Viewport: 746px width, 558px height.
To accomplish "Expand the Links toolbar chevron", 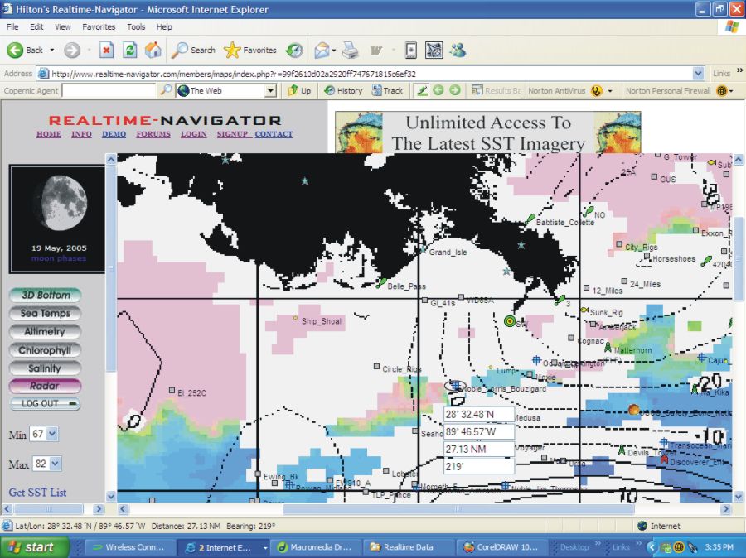I will (x=739, y=70).
